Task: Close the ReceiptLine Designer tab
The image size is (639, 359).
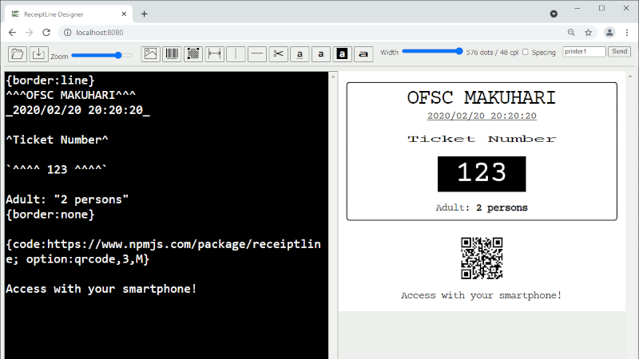Action: point(124,14)
